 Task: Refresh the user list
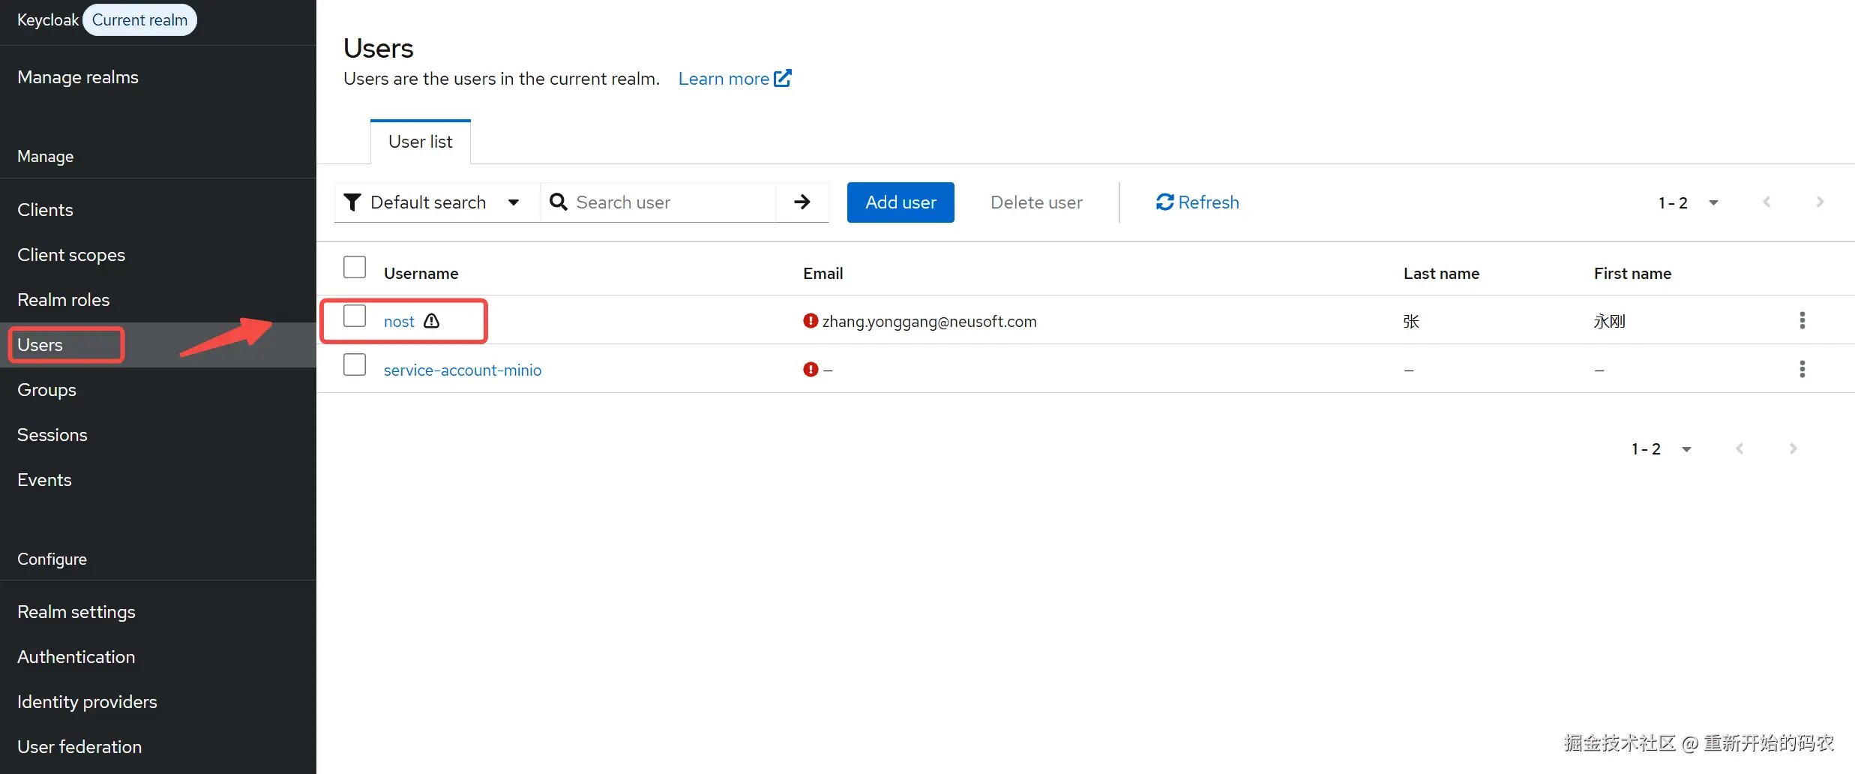(x=1197, y=202)
